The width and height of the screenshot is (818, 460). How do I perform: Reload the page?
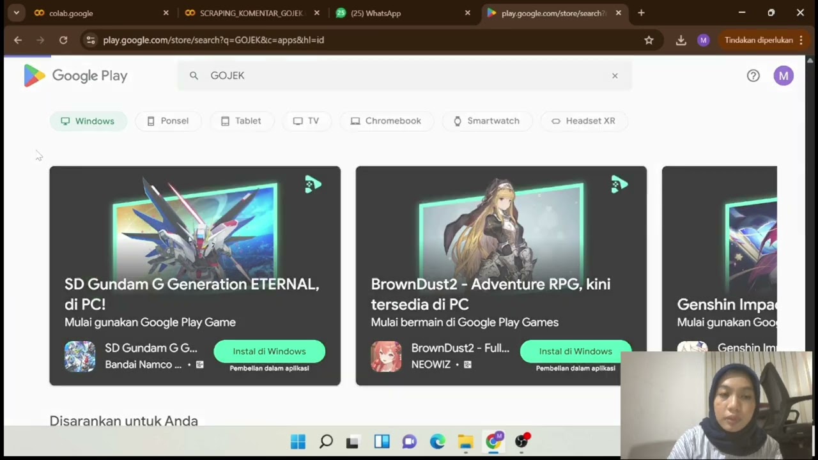tap(63, 40)
